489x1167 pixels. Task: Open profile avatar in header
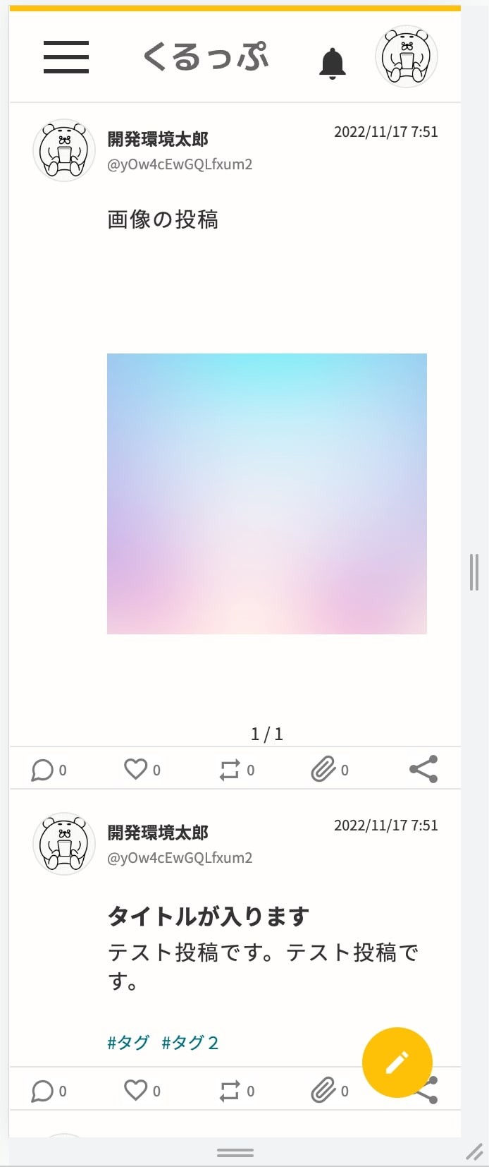(407, 57)
